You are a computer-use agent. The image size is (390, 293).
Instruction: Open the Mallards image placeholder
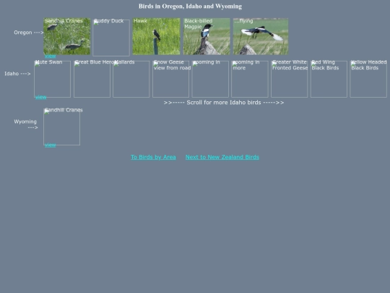[x=131, y=79]
